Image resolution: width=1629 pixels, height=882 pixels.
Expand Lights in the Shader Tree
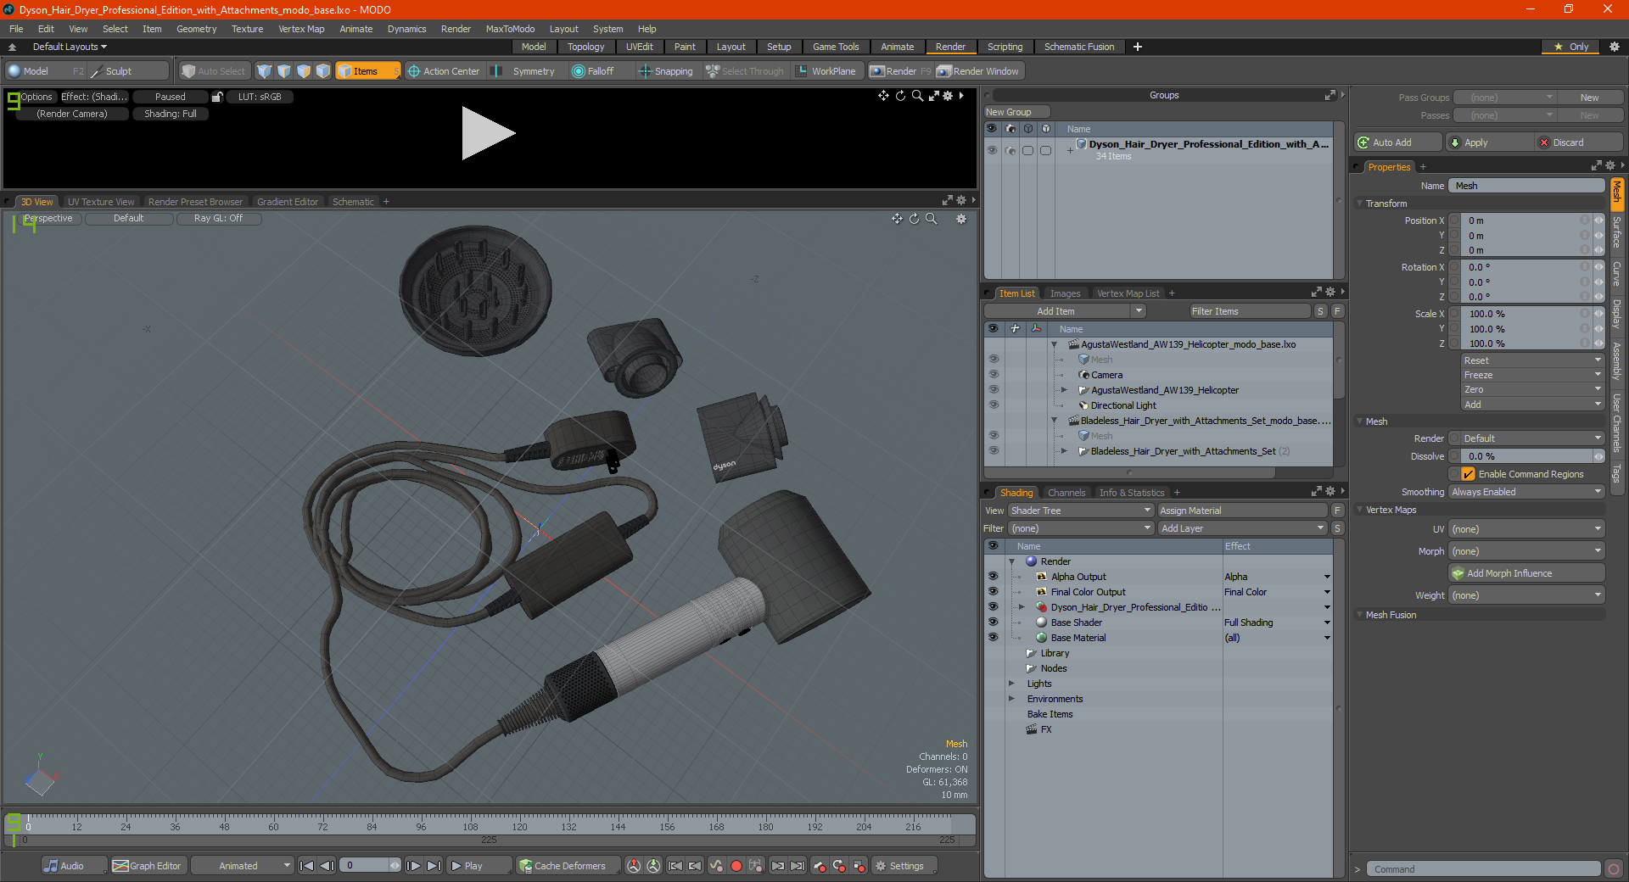(x=1011, y=684)
